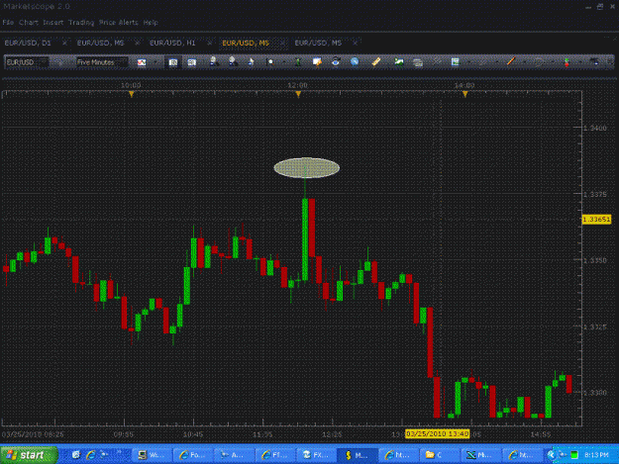
Task: Click the 1.33651 current price label
Action: point(596,220)
